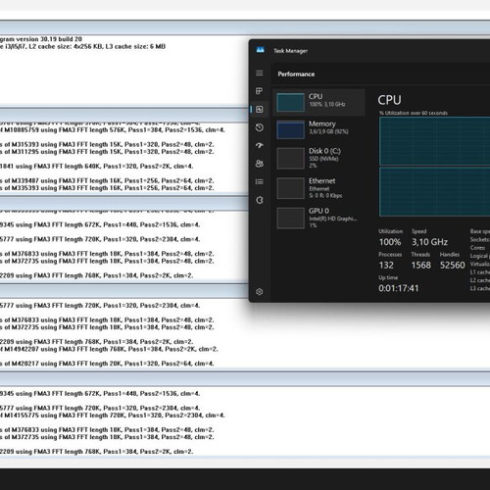The width and height of the screenshot is (490, 490).
Task: Select the Memory performance entry
Action: [x=319, y=129]
